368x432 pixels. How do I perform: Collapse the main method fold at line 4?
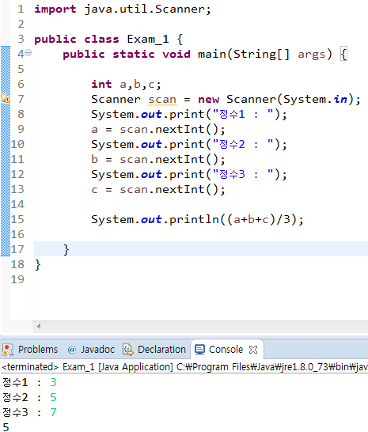28,53
